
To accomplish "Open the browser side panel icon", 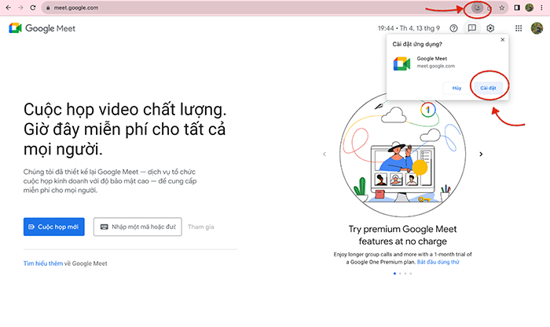I will point(517,8).
